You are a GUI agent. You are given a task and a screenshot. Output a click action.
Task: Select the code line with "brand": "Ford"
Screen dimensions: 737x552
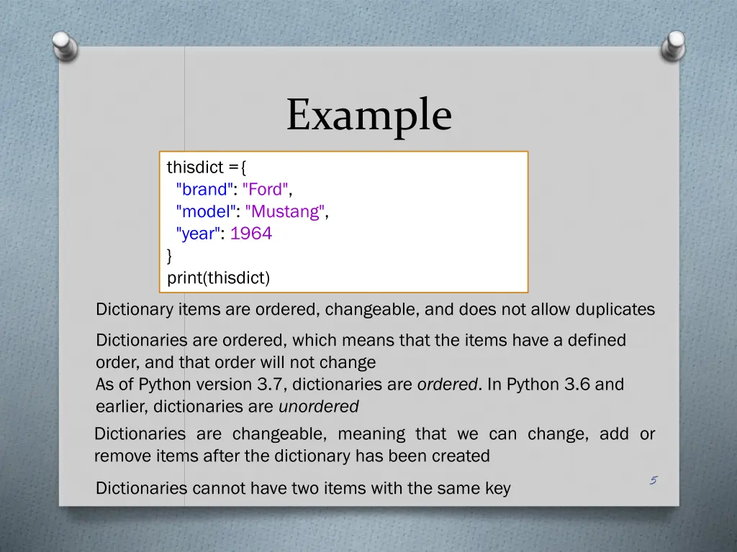click(x=234, y=189)
